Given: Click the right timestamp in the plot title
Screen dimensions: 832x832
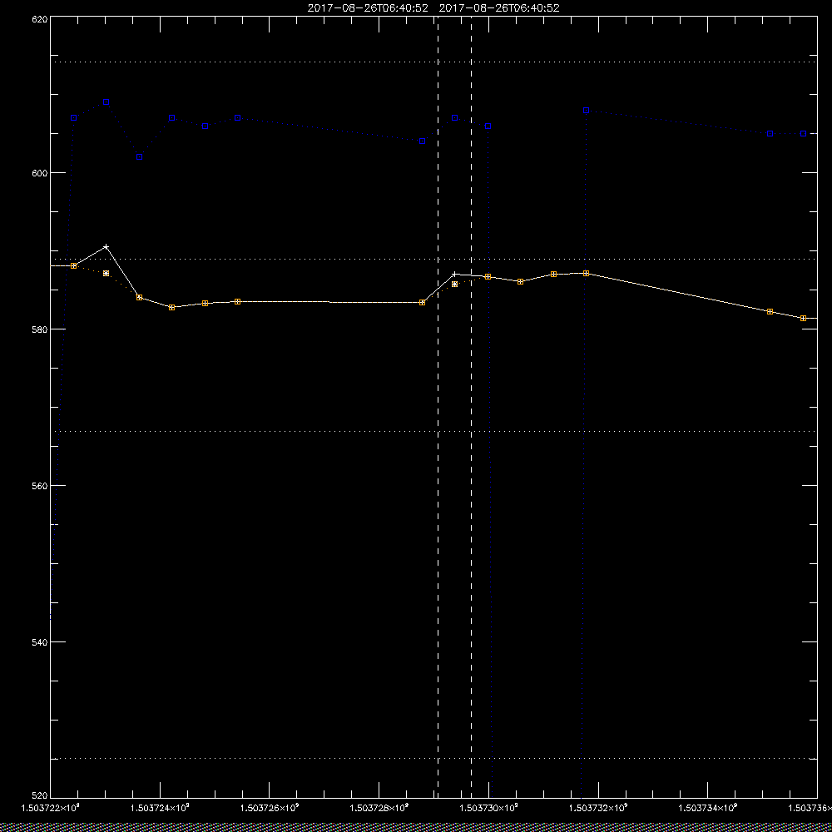Looking at the screenshot, I should pyautogui.click(x=499, y=8).
